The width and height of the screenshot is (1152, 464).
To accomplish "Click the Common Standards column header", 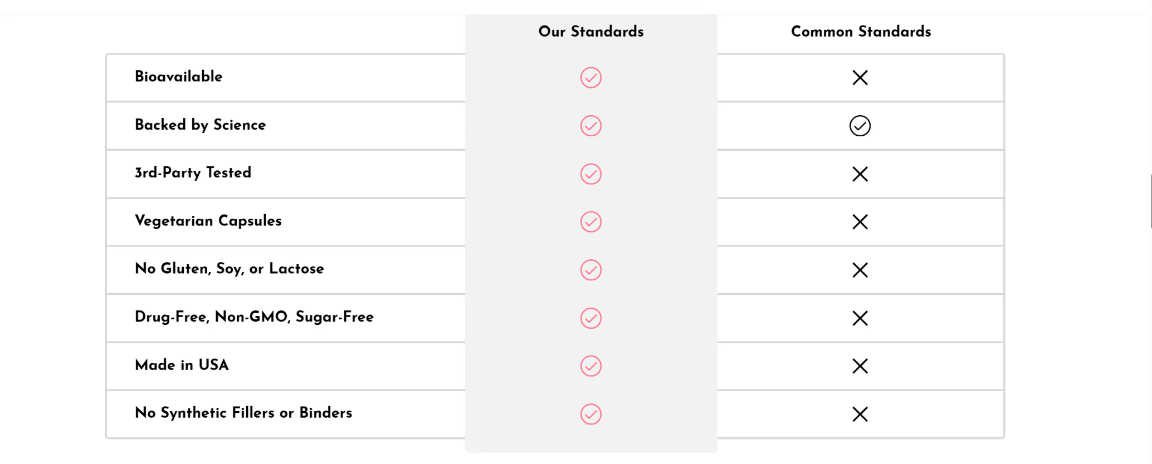I will click(861, 32).
